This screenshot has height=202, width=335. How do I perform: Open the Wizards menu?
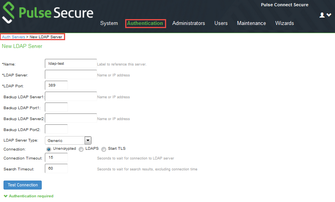285,23
